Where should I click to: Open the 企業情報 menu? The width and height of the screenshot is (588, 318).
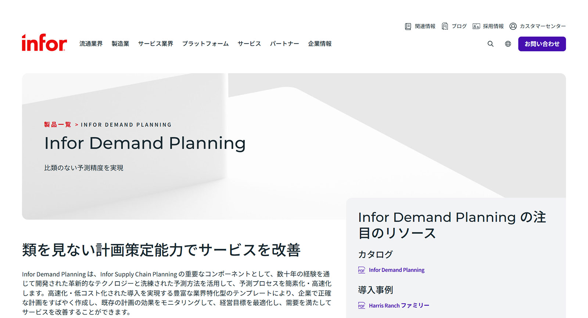click(320, 44)
